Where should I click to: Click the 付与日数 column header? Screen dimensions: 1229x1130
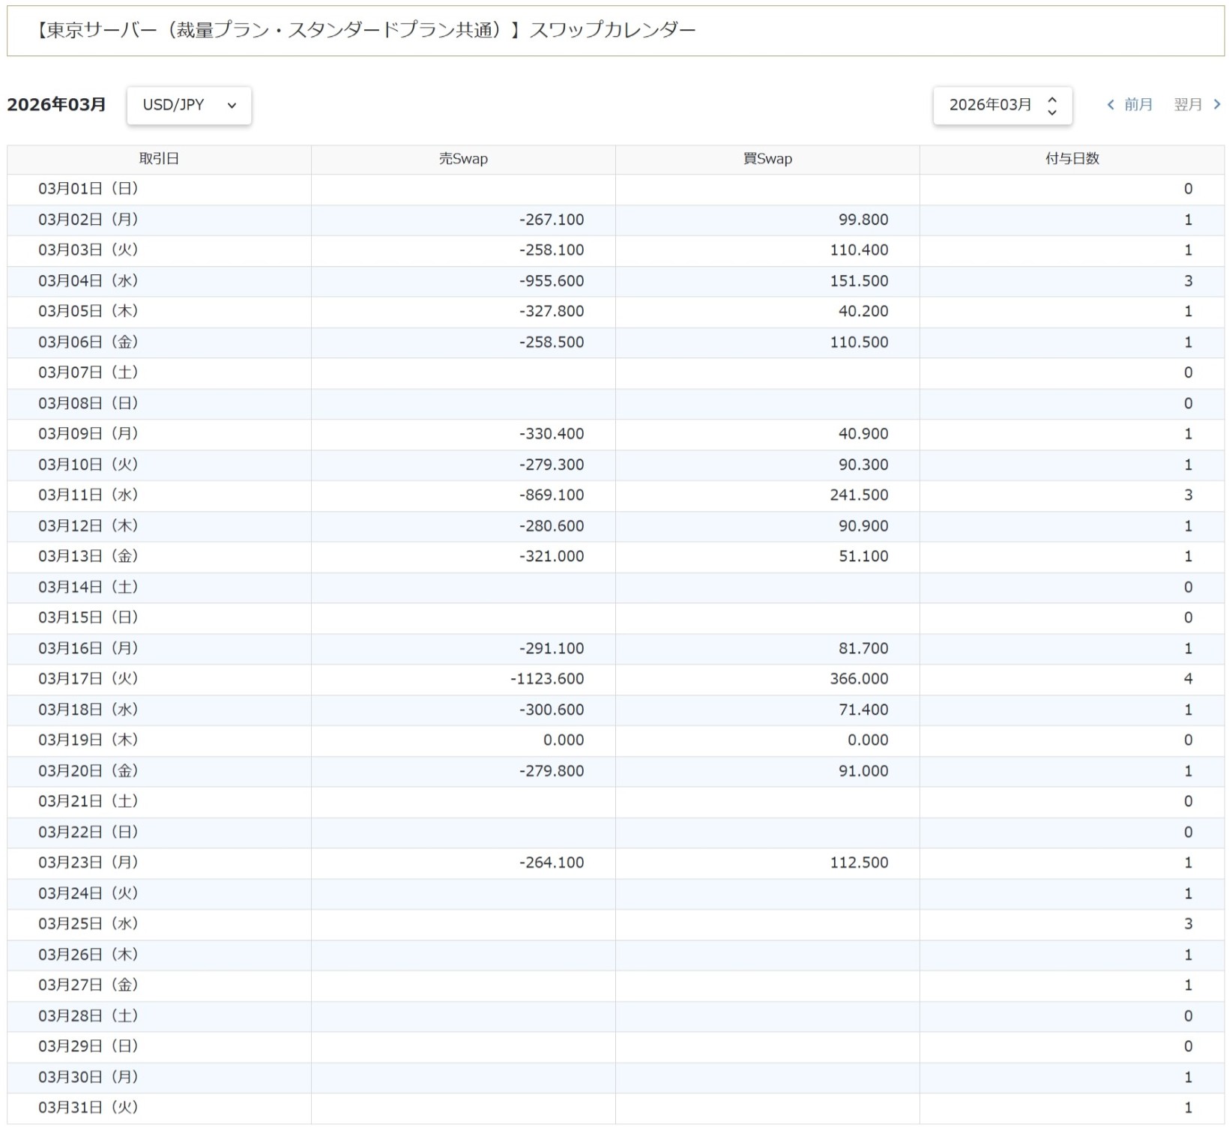pyautogui.click(x=1072, y=159)
